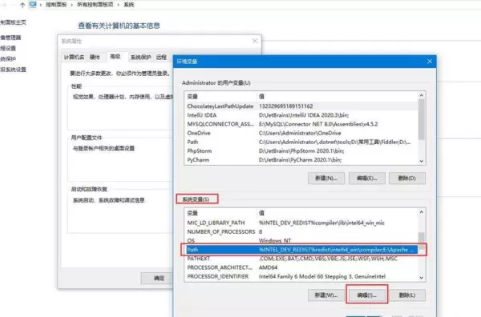Switch to the 高级 tab
481x317 pixels.
click(x=115, y=57)
